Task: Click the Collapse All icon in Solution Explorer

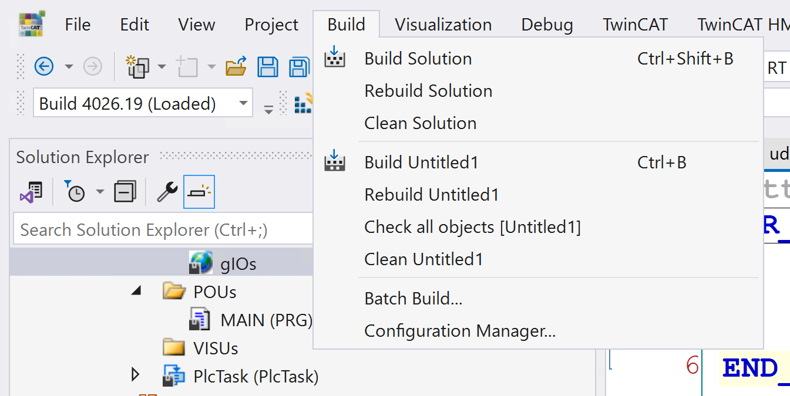Action: tap(125, 192)
